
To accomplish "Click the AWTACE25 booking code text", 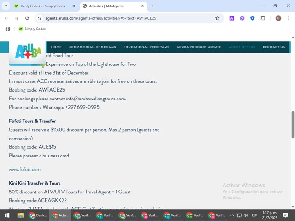I will click(x=52, y=90).
